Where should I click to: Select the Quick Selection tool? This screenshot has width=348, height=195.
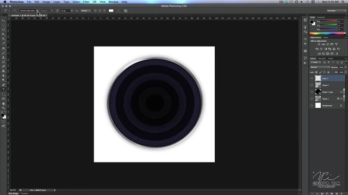click(3, 34)
